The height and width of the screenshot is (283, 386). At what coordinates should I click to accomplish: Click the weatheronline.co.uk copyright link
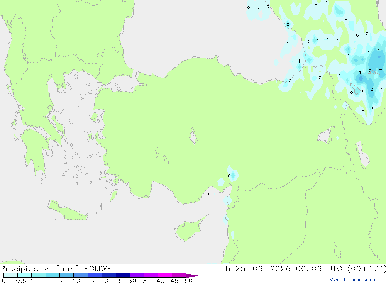(354, 280)
